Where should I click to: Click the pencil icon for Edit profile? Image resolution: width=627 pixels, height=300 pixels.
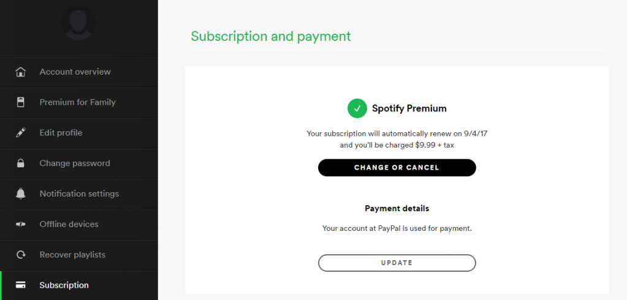(21, 133)
